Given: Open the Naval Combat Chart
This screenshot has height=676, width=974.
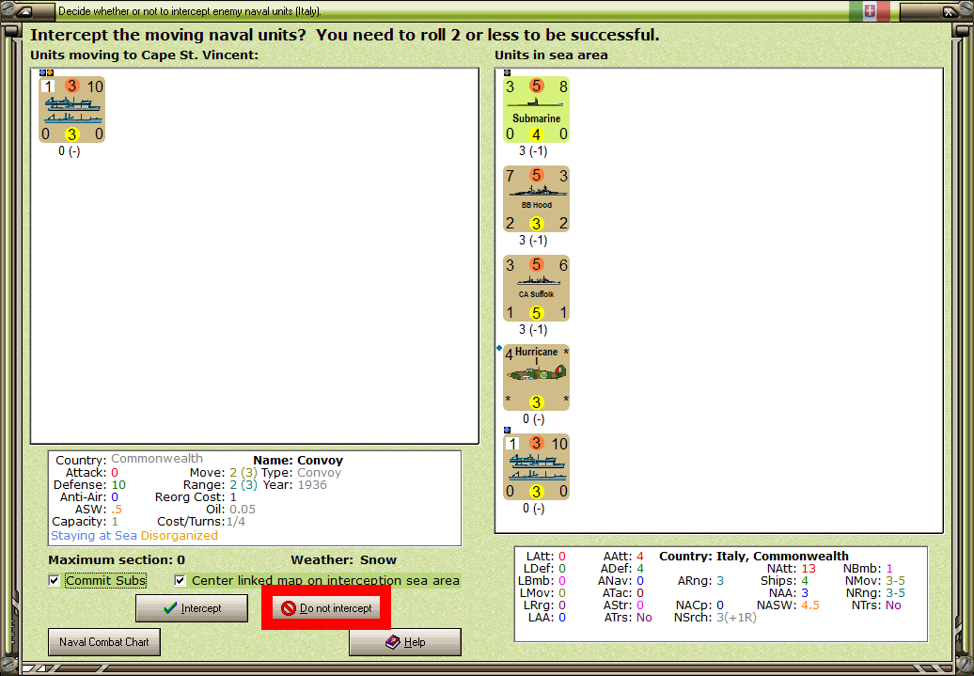Looking at the screenshot, I should coord(103,641).
